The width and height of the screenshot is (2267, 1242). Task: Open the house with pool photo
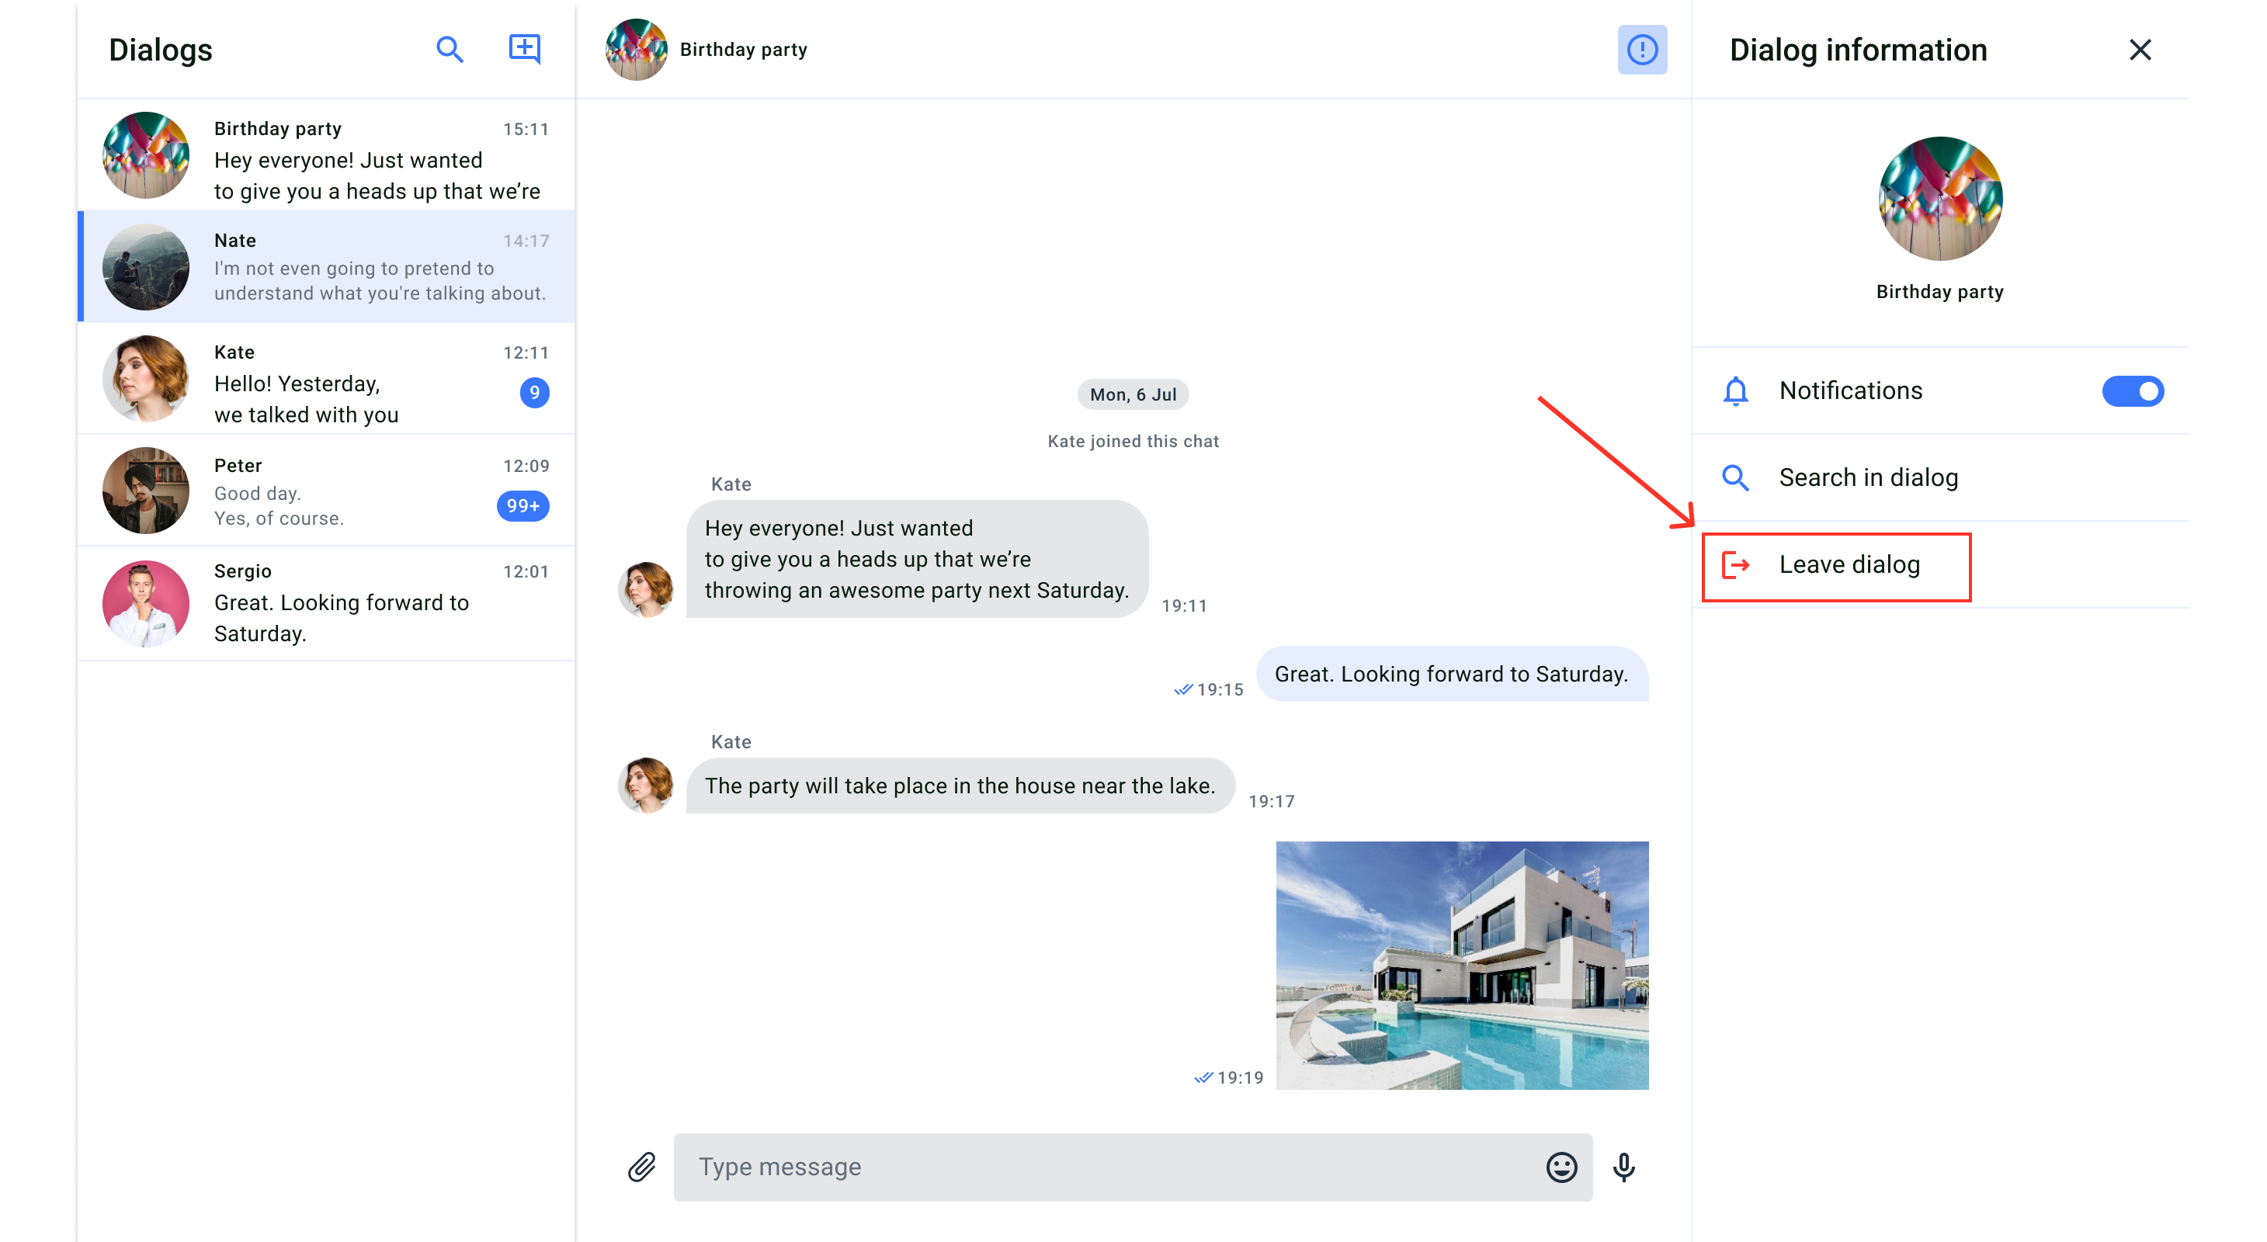coord(1462,965)
